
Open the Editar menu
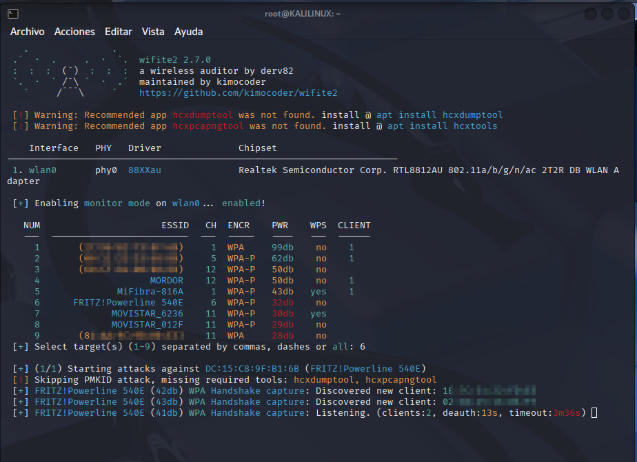point(118,31)
